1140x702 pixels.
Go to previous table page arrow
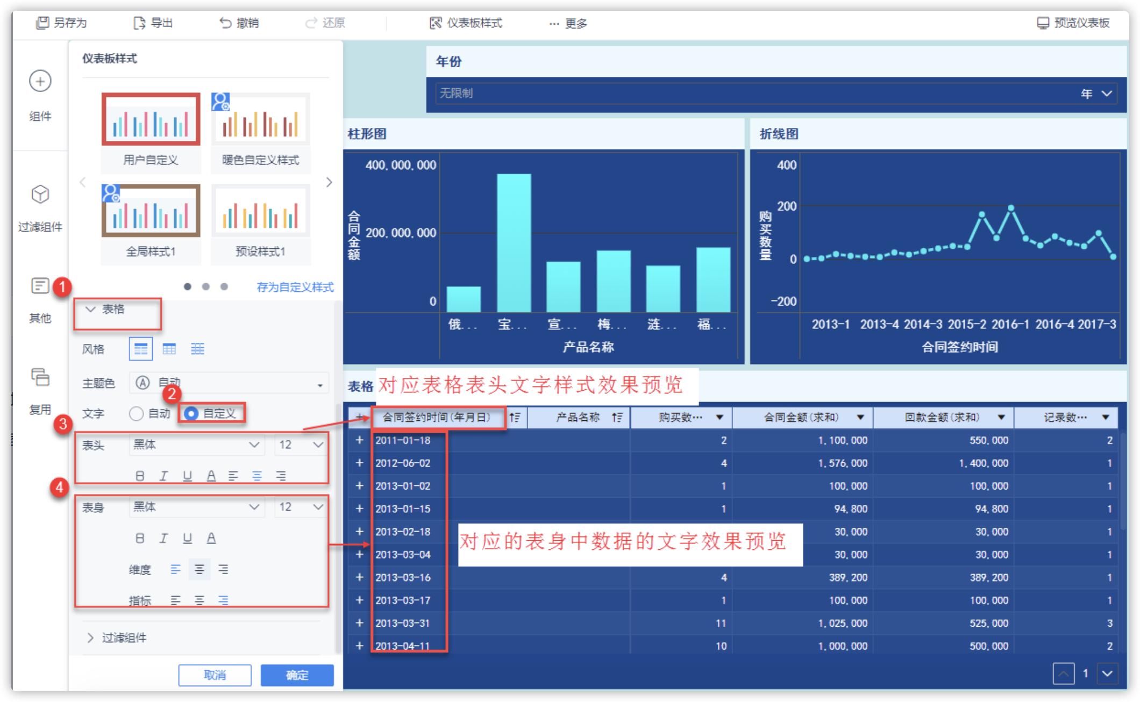click(x=1064, y=674)
